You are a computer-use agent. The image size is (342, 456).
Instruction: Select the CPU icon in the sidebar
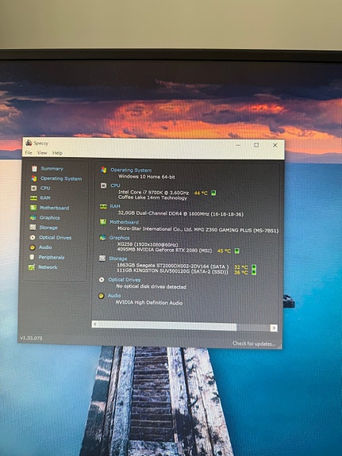point(34,188)
